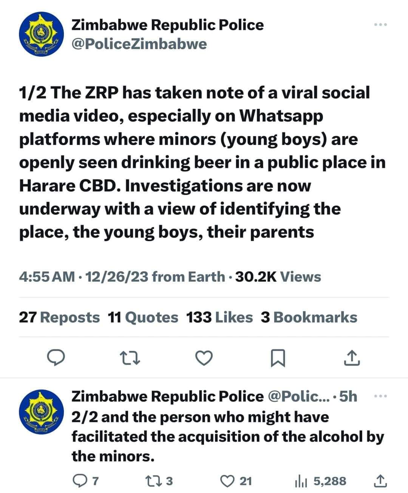Reply to 2/2 tweet with 7 comments
408x493 pixels.
click(x=85, y=481)
